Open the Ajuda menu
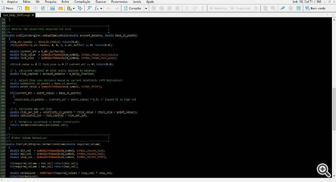Viewport: 336px width, 182px height. [150, 2]
